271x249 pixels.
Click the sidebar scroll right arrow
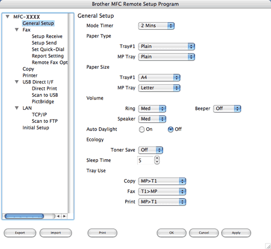point(64,216)
